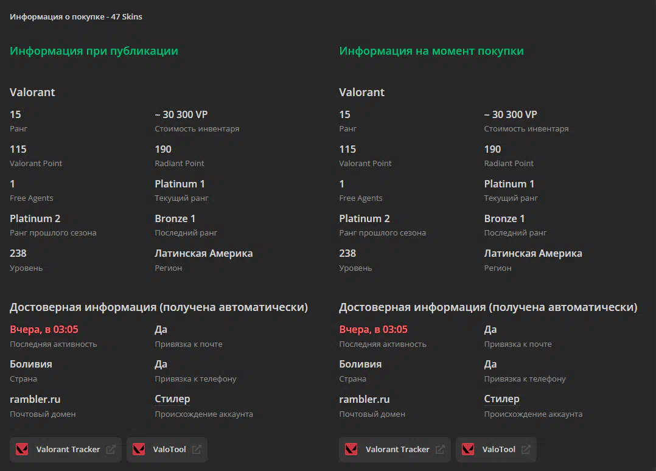This screenshot has height=471, width=656.
Task: Click '190' Radiant Point value in publication column
Action: (163, 149)
